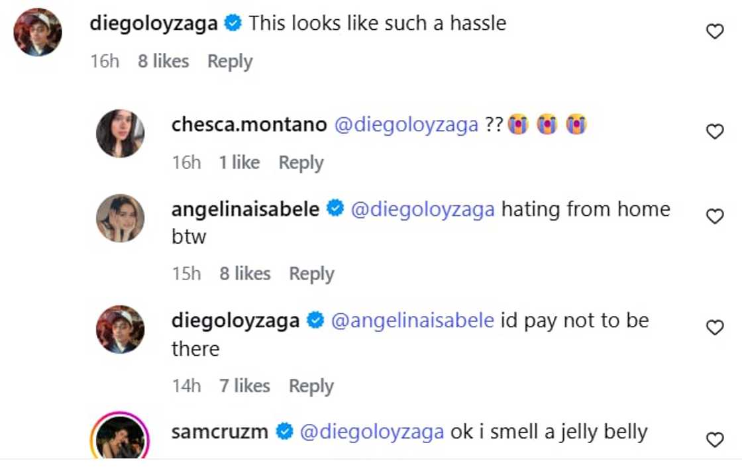Reply to diegoloyzaga's top comment

(231, 61)
